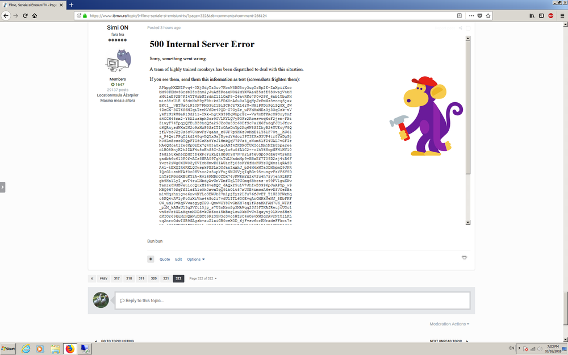Go to page 320

tap(153, 278)
